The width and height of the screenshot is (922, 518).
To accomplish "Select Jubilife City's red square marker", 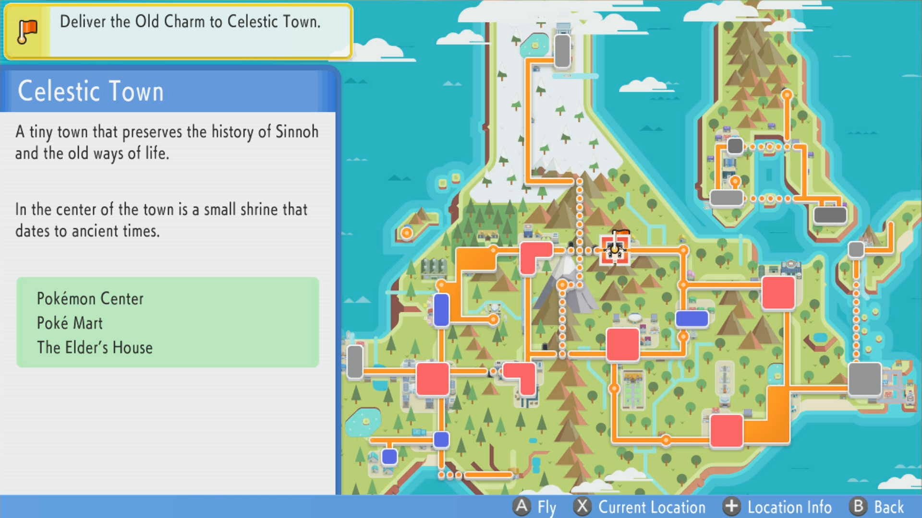I will click(433, 379).
